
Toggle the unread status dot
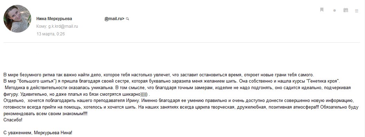[x=334, y=10]
